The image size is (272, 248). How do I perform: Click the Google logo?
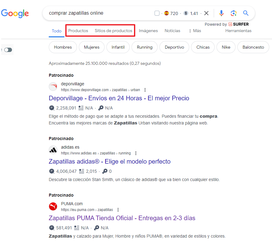(15, 13)
